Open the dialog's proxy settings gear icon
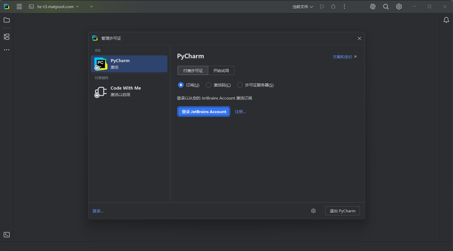The height and width of the screenshot is (251, 453). pyautogui.click(x=313, y=211)
